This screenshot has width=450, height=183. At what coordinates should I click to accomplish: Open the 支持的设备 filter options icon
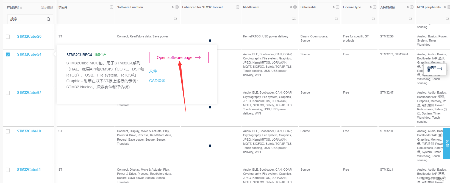coord(410,19)
